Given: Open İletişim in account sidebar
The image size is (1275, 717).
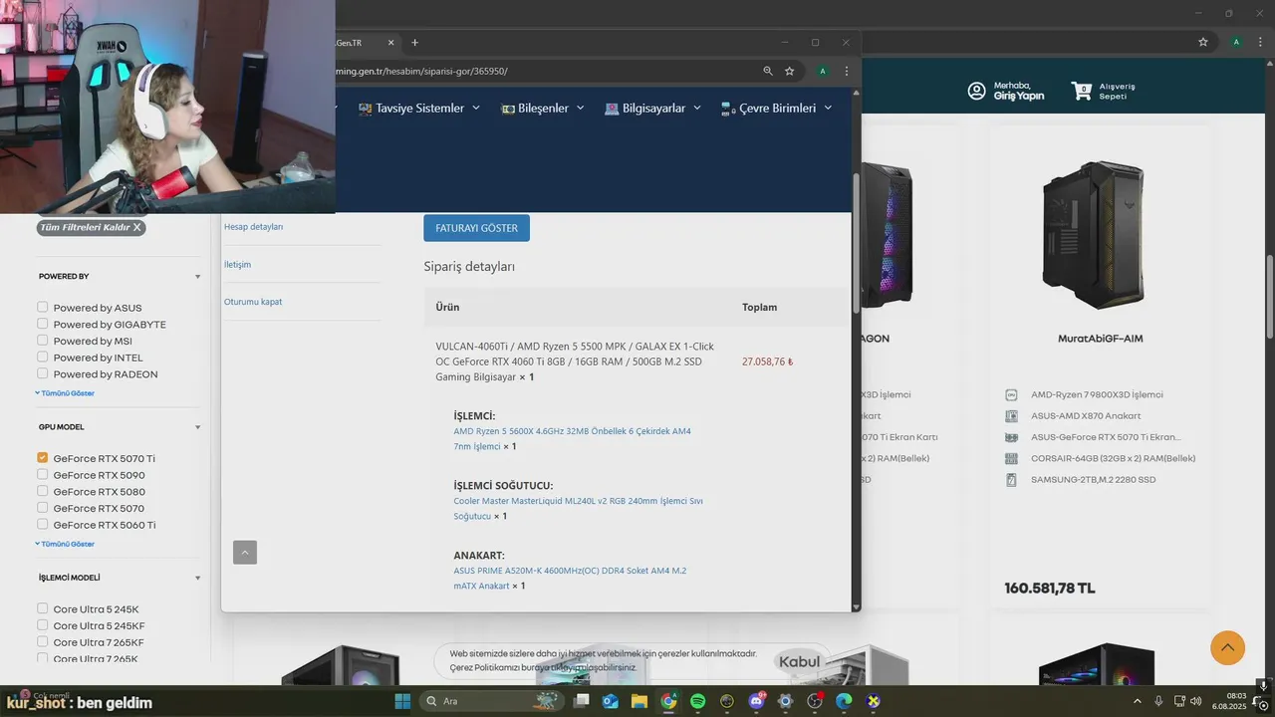Looking at the screenshot, I should tap(237, 265).
